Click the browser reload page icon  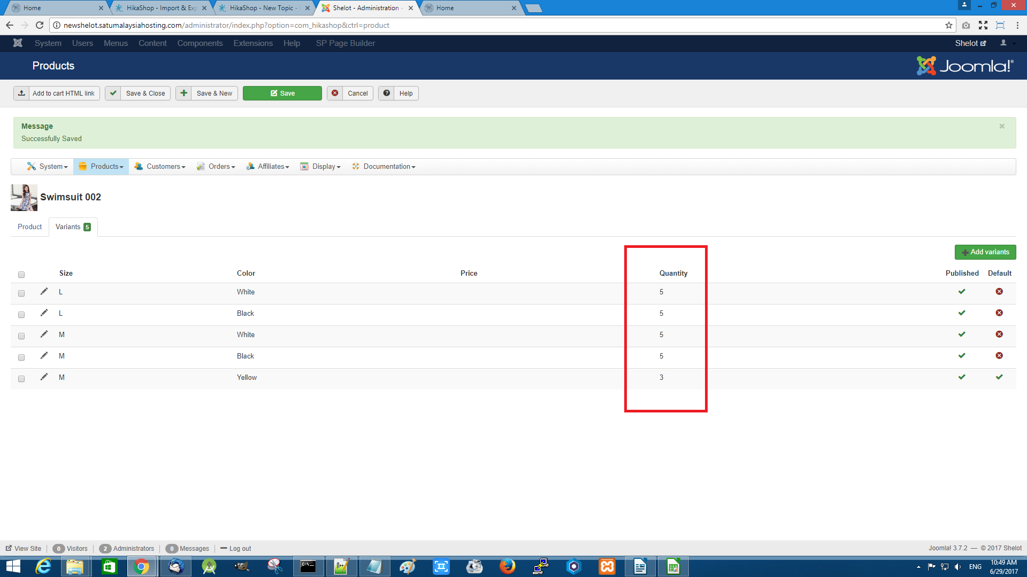[40, 25]
